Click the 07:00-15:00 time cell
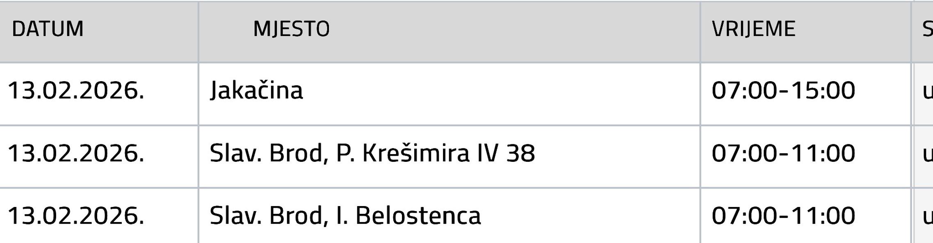The height and width of the screenshot is (243, 933). coord(783,91)
